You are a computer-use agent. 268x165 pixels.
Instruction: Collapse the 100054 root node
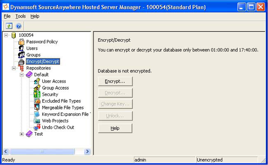[6, 35]
